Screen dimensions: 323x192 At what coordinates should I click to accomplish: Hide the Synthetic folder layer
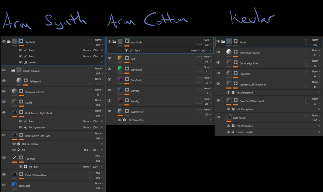4,41
